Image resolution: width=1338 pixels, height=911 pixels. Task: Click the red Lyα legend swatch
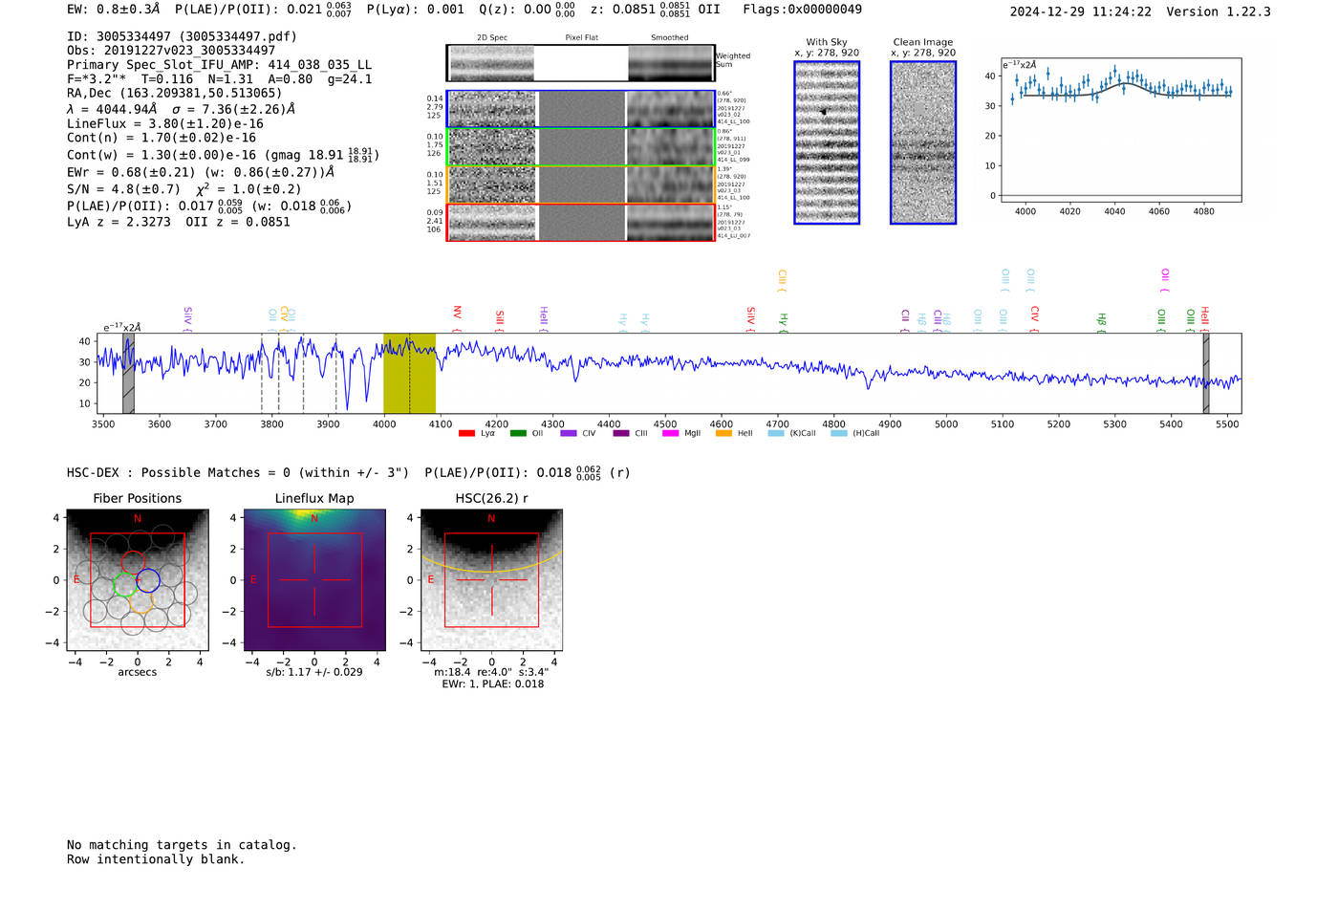(466, 433)
